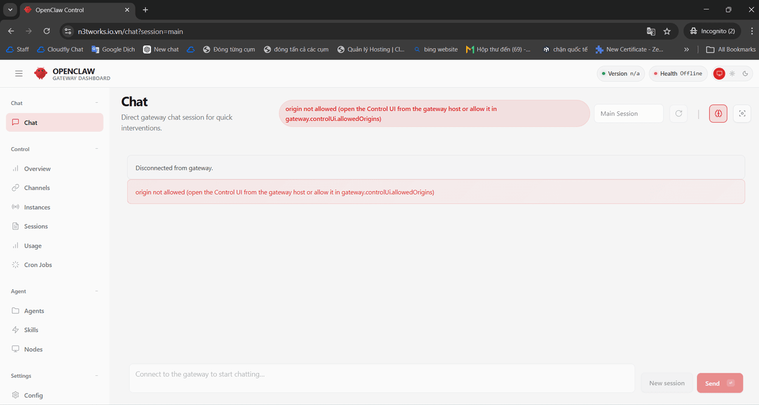Image resolution: width=759 pixels, height=405 pixels.
Task: Open the Main Session selector dropdown
Action: (628, 114)
